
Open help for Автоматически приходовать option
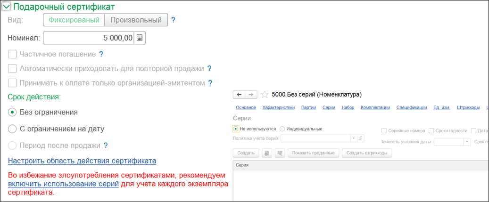click(209, 68)
